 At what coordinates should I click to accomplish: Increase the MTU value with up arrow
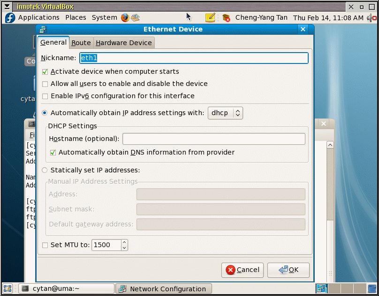[124, 242]
